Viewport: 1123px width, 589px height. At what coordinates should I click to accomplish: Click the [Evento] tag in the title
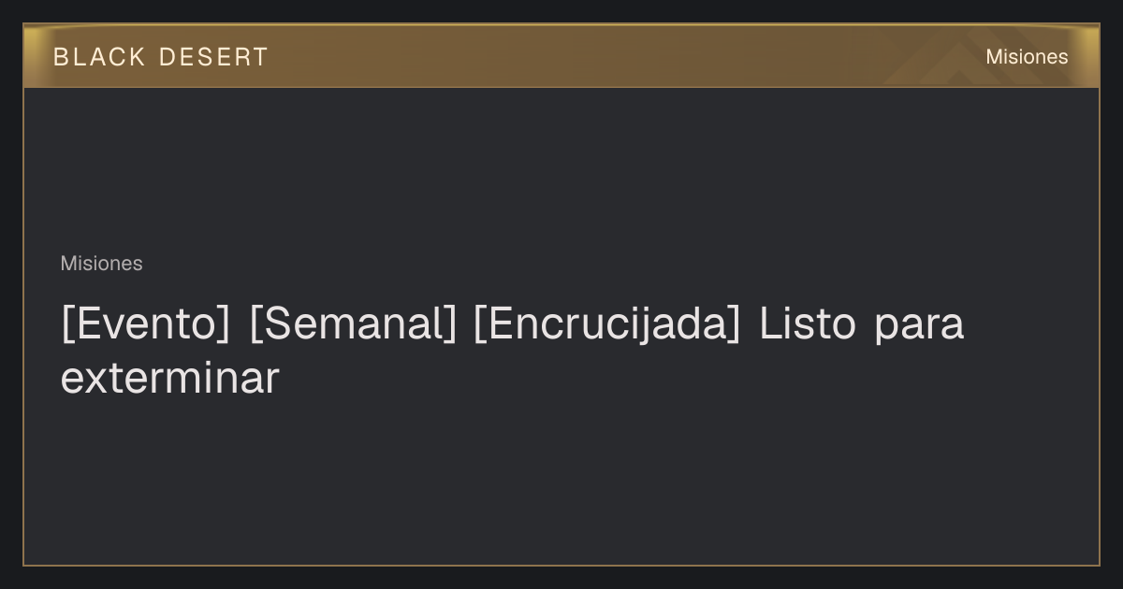(x=145, y=324)
